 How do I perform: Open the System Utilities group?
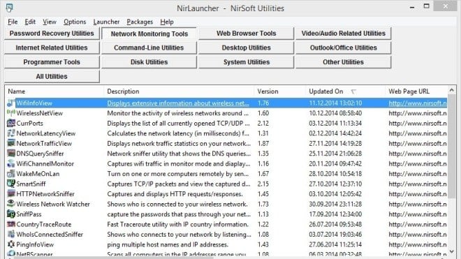[x=246, y=62]
